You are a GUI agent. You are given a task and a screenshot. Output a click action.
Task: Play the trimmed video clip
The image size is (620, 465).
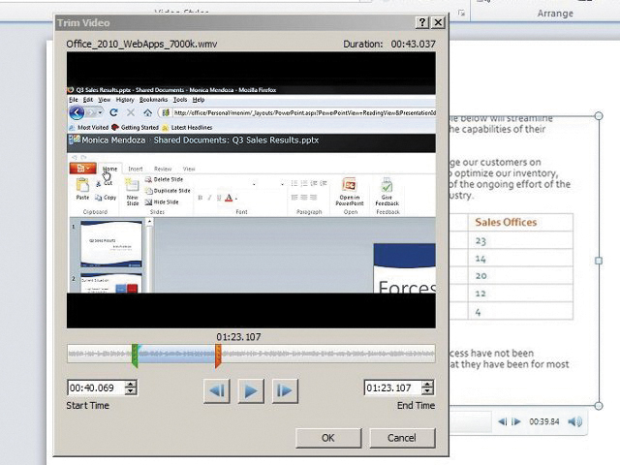(251, 391)
